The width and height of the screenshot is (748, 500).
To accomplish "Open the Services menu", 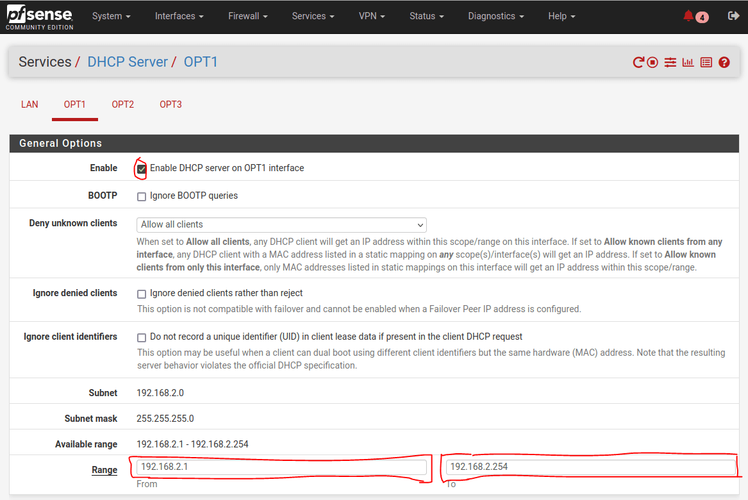I will pos(313,16).
